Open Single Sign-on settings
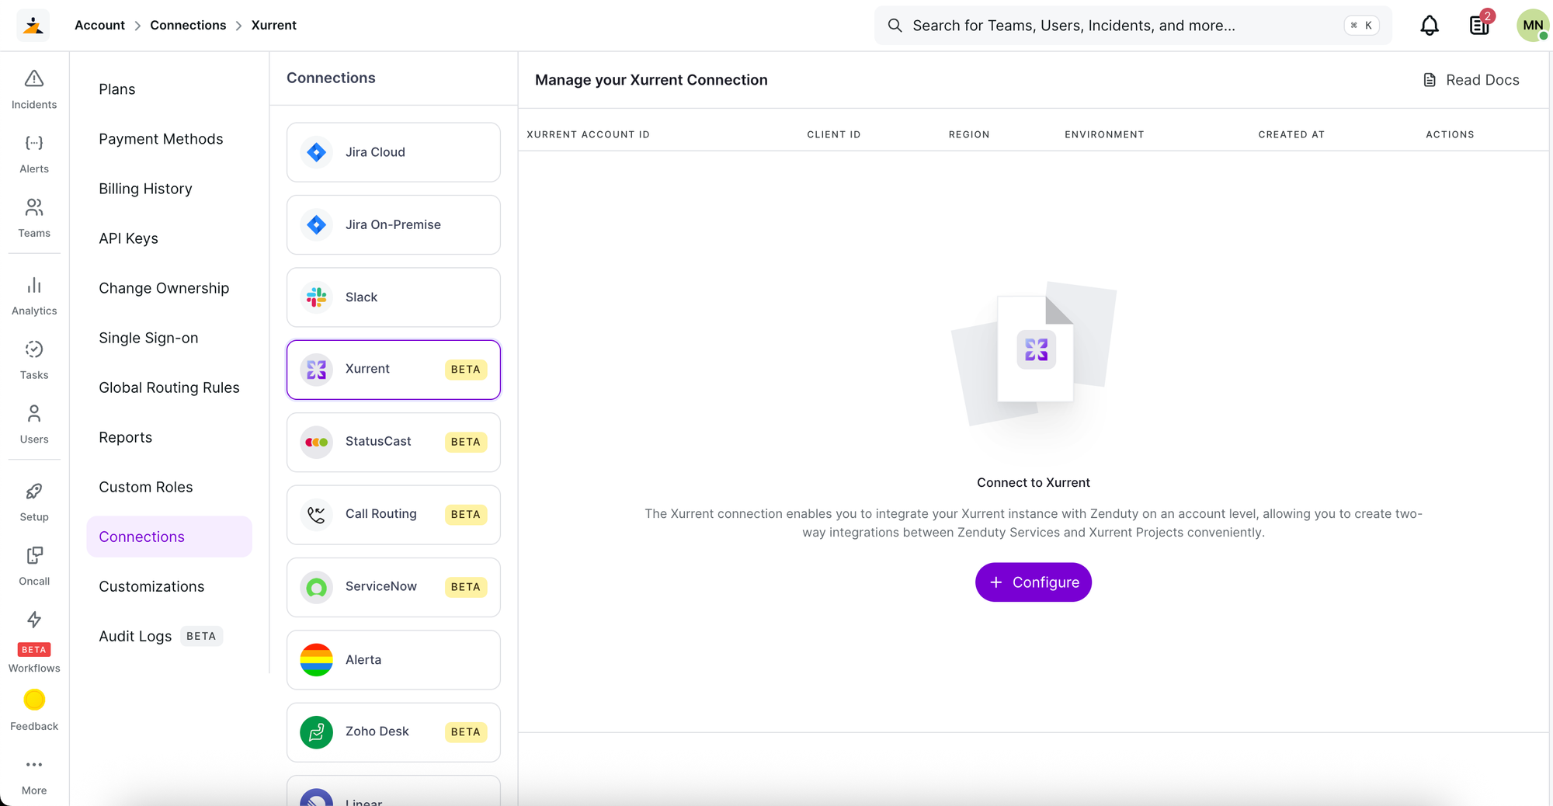This screenshot has height=806, width=1553. coord(148,338)
